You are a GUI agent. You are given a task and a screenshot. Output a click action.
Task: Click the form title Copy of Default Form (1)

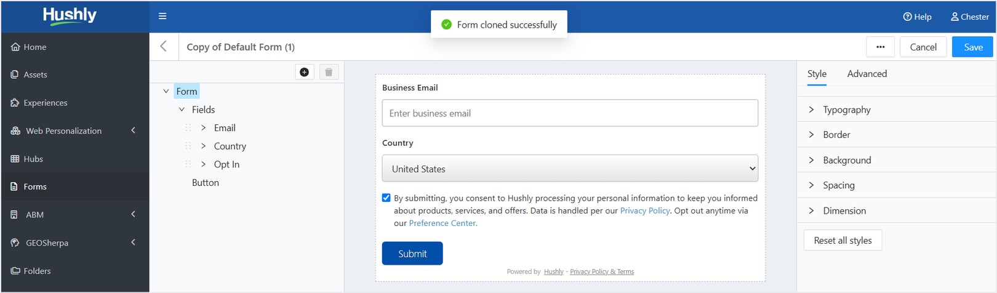tap(241, 47)
